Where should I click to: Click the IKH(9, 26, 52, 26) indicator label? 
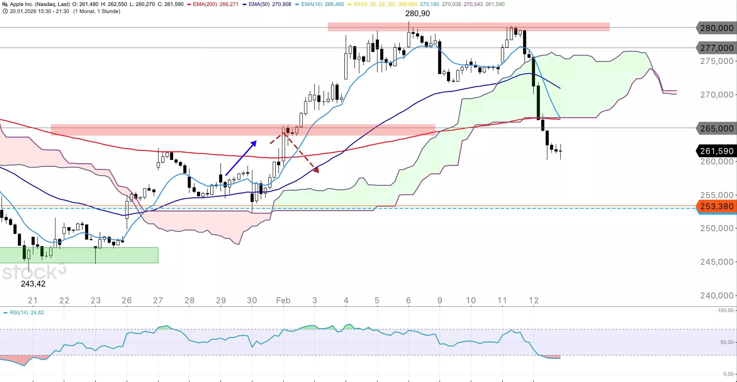[x=374, y=4]
